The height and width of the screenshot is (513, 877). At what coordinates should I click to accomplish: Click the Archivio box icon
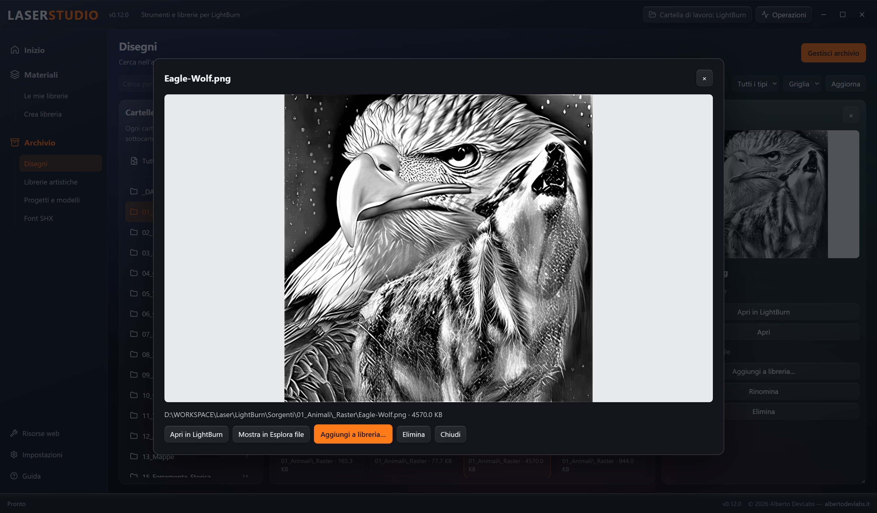(15, 142)
